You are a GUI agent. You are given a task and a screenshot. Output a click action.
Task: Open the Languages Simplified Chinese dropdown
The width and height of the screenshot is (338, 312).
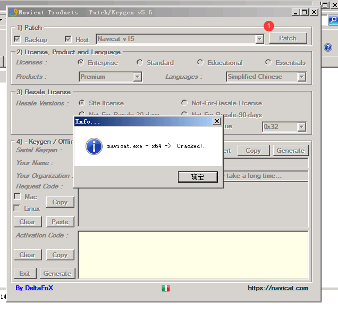click(301, 77)
